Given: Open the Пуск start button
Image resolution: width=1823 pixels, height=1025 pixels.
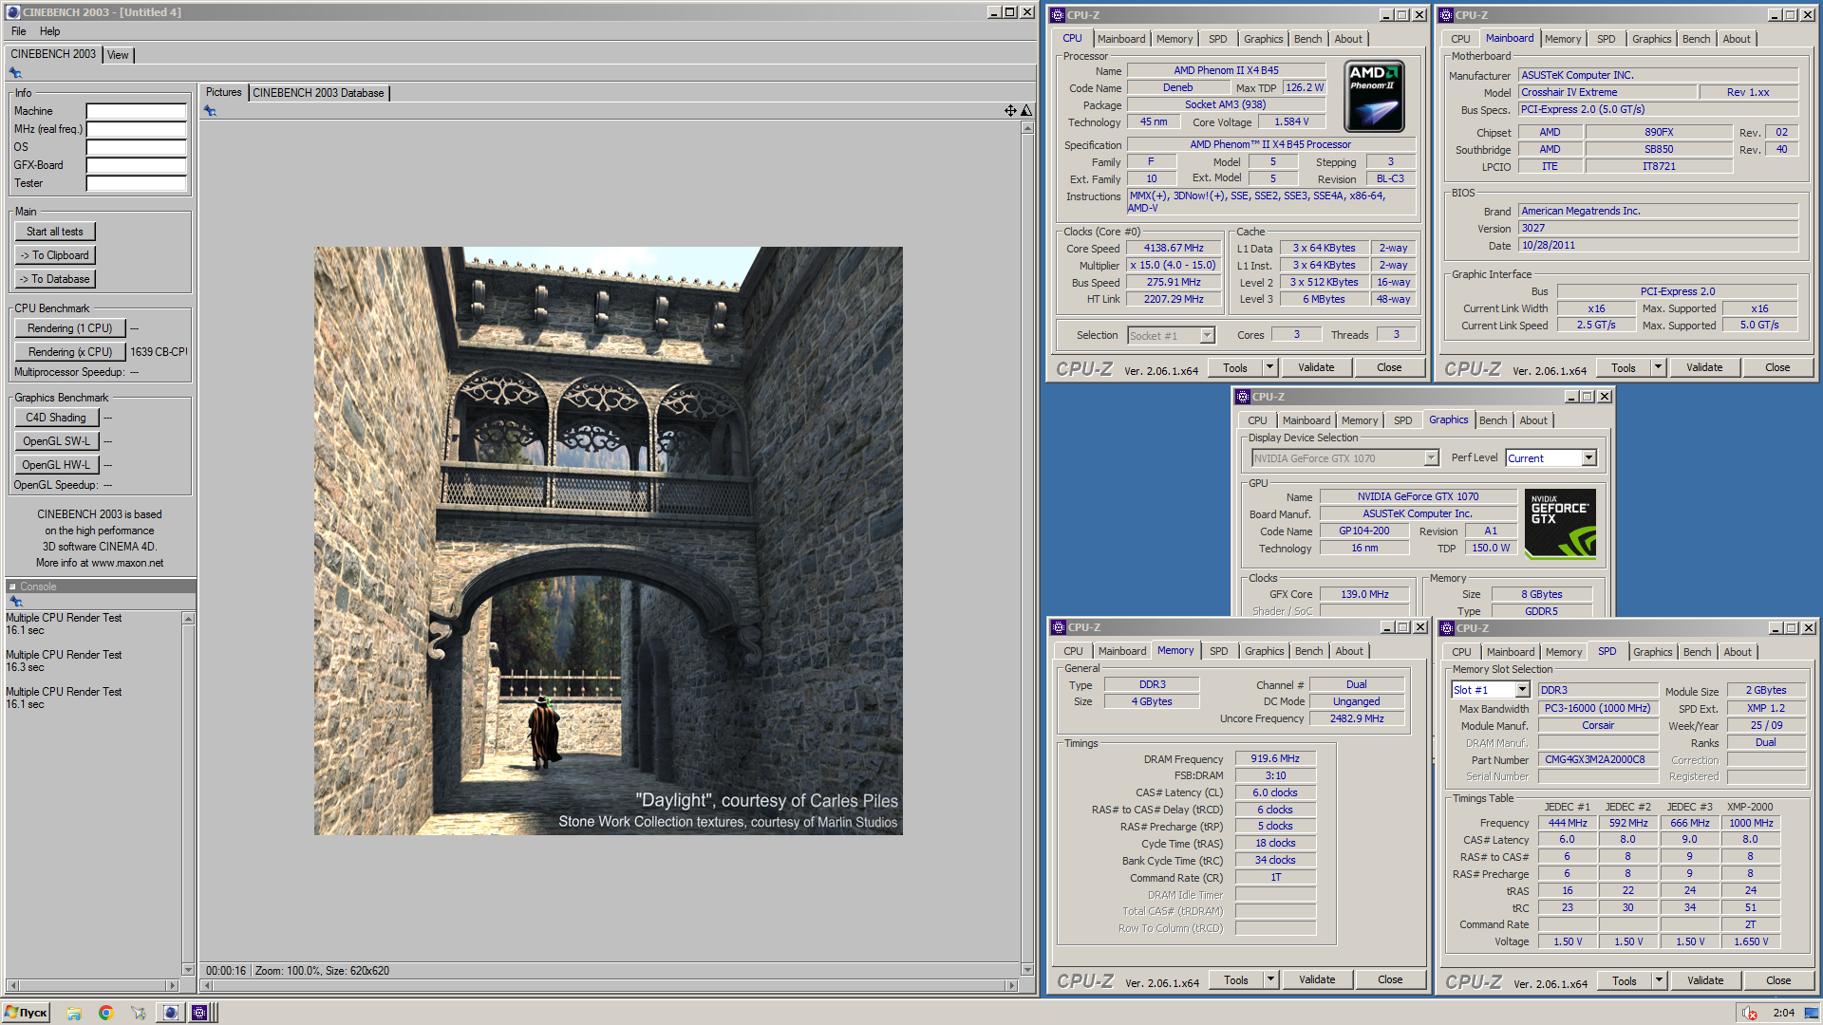Looking at the screenshot, I should [26, 1013].
